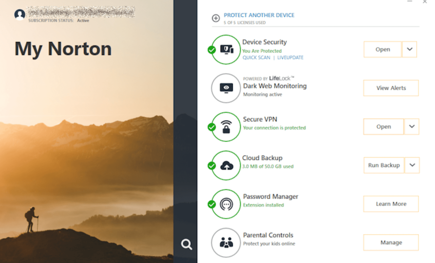This screenshot has width=435, height=263.
Task: Open the account profile avatar
Action: [20, 15]
